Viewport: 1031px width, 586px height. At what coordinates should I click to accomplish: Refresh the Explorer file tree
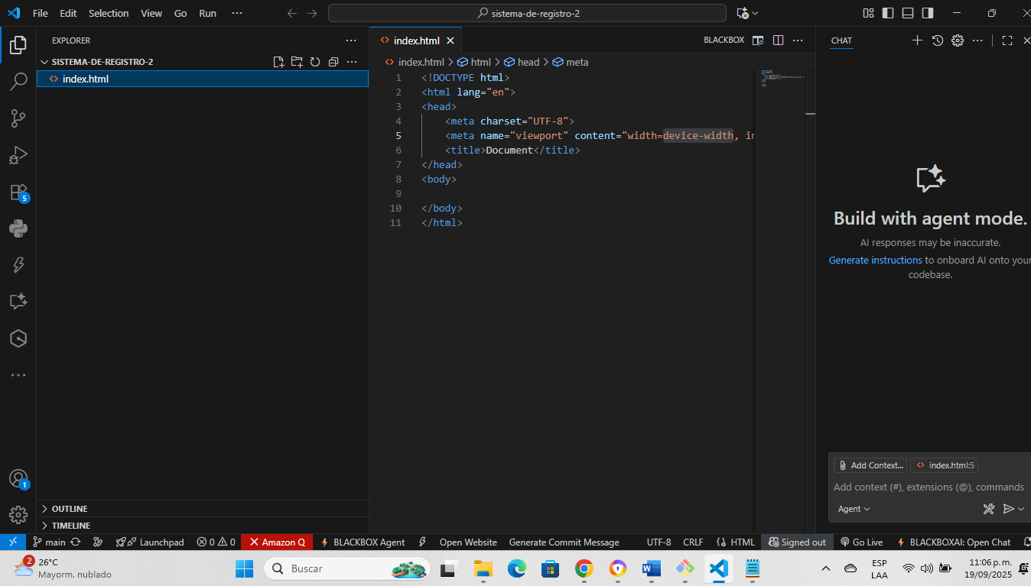[x=315, y=62]
